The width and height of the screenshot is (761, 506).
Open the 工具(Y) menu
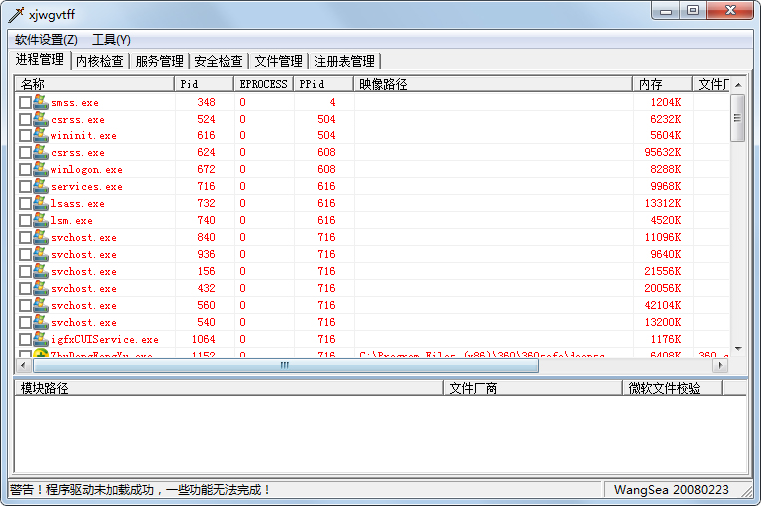[x=111, y=40]
